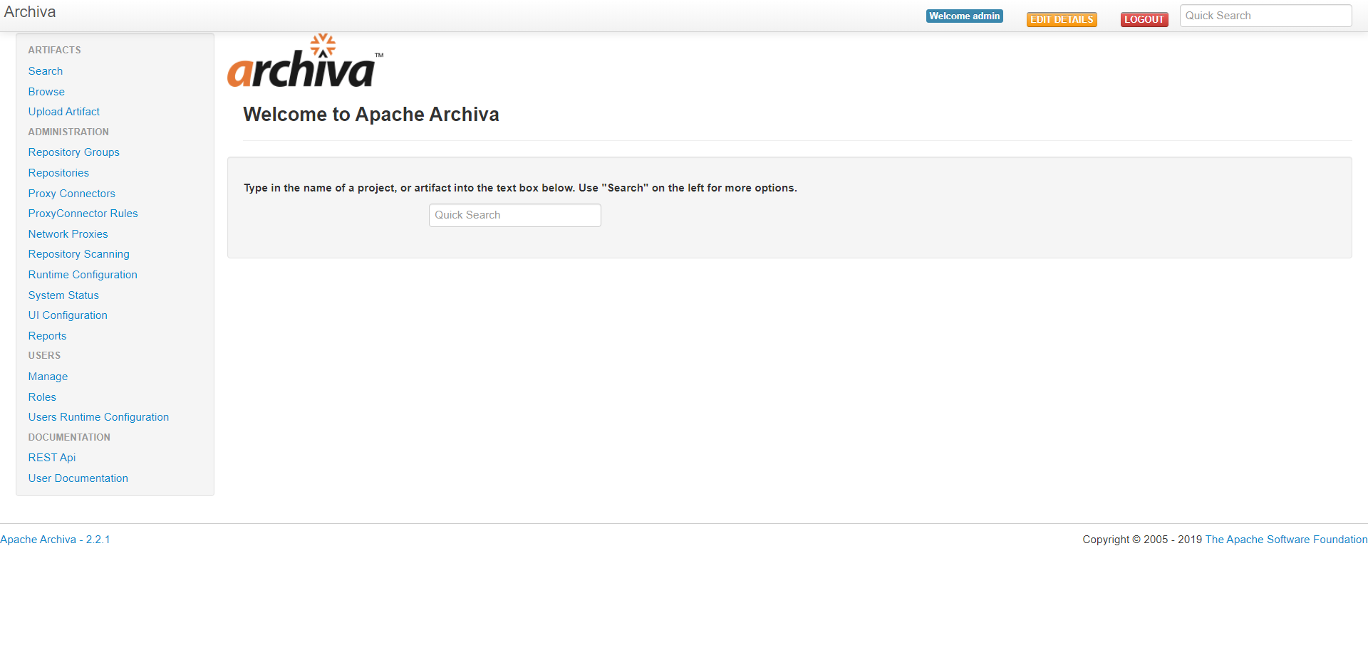Open the Repositories page
The width and height of the screenshot is (1368, 667).
58,173
